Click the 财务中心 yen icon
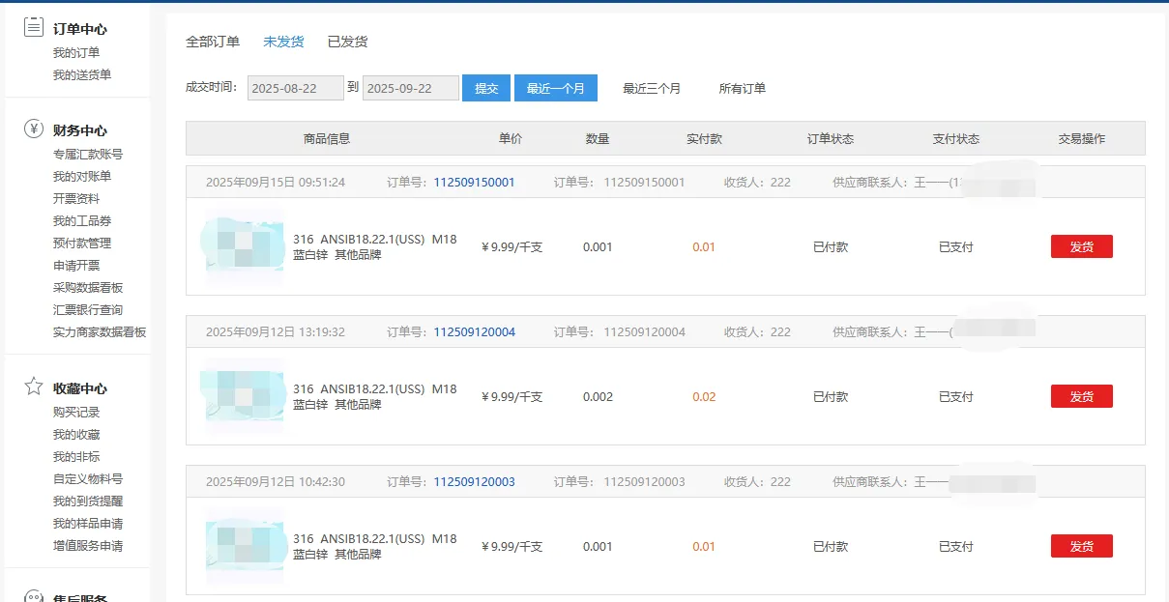 (34, 129)
